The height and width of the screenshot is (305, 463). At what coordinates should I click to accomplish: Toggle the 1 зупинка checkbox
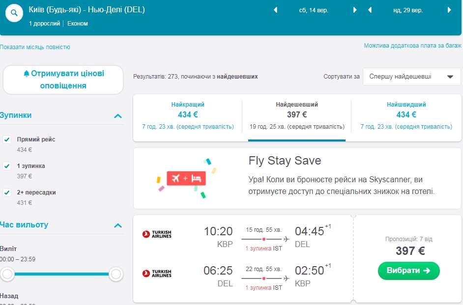tap(7, 166)
